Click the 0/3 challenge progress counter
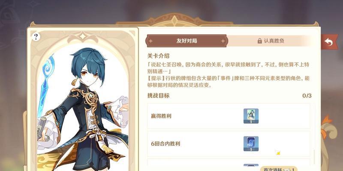The width and height of the screenshot is (343, 171). point(307,95)
